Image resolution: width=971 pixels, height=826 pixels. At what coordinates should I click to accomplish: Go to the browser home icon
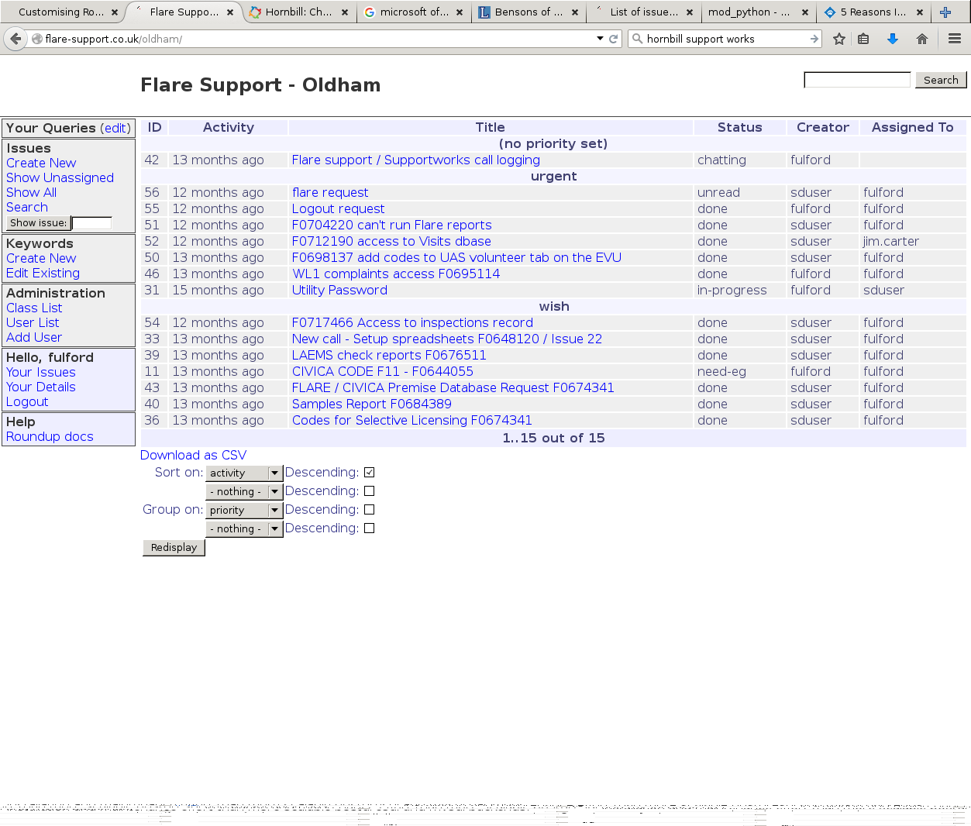(922, 39)
